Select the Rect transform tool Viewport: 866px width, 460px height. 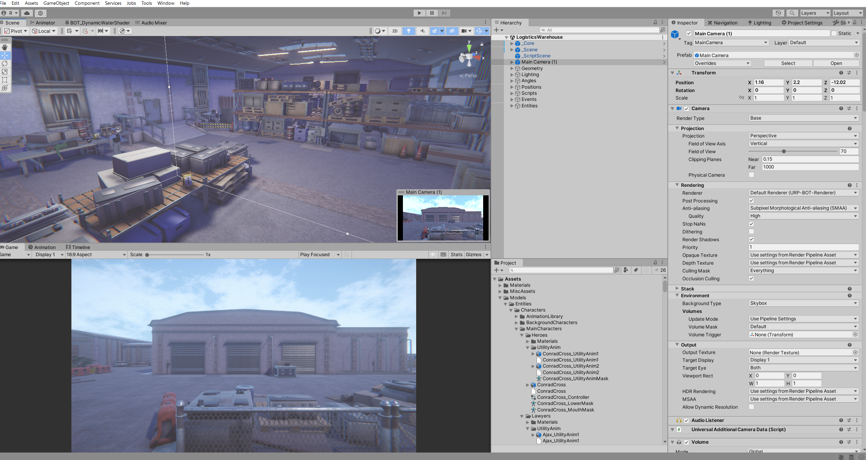(5, 80)
